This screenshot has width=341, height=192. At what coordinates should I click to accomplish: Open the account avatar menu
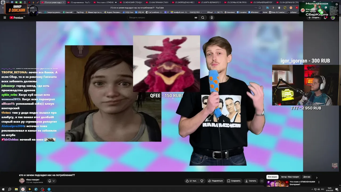333,18
